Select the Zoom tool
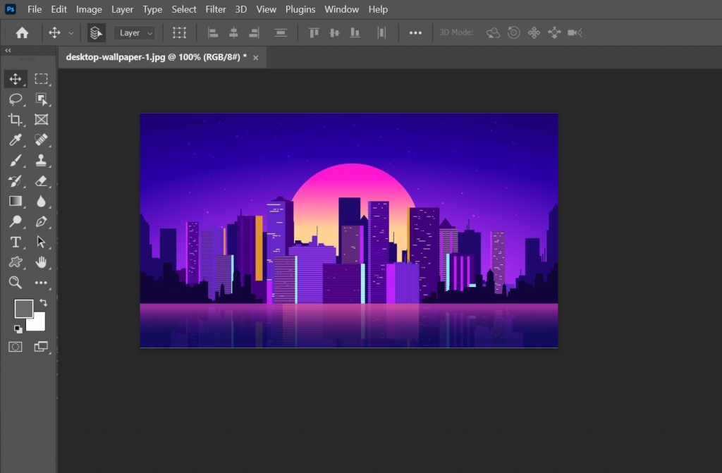Image resolution: width=722 pixels, height=473 pixels. point(16,283)
